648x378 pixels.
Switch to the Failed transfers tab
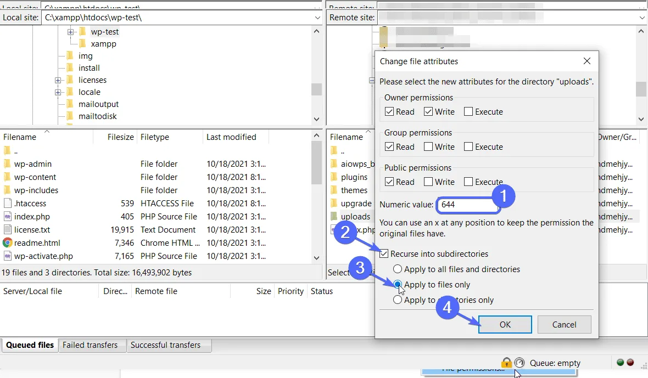pos(90,345)
